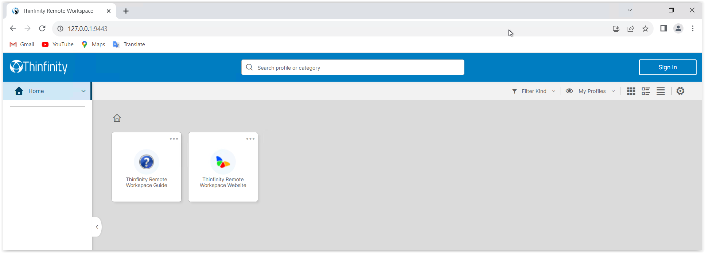Open the Thinfinity Remote Workspace Guide card
705x253 pixels.
point(147,167)
